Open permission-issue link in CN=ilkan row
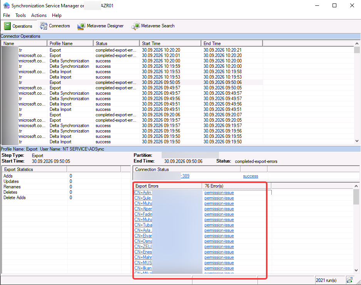This screenshot has height=285, width=361. point(219,268)
